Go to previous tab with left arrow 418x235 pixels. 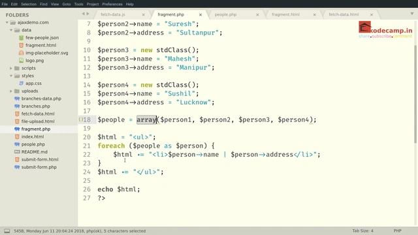(83, 14)
